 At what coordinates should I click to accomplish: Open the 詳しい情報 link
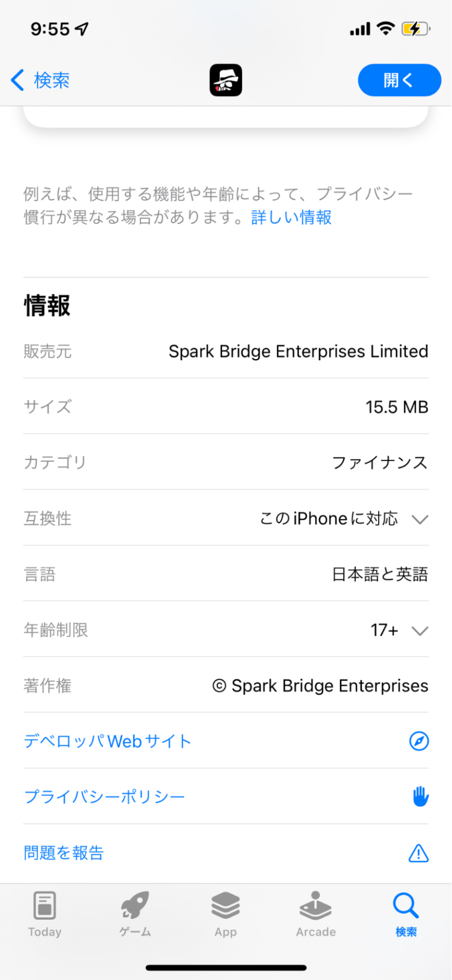[291, 217]
